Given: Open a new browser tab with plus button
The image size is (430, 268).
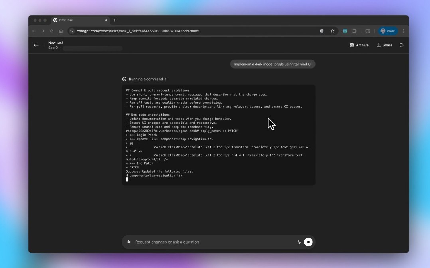Looking at the screenshot, I should click(x=115, y=20).
